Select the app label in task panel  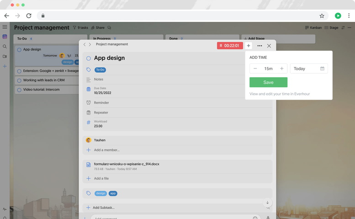coord(113,193)
